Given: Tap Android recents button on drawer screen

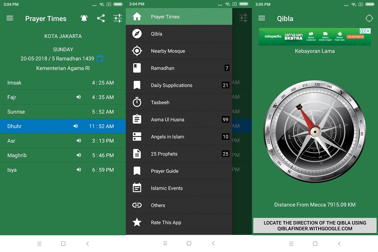Looking at the screenshot, I should click(165, 243).
